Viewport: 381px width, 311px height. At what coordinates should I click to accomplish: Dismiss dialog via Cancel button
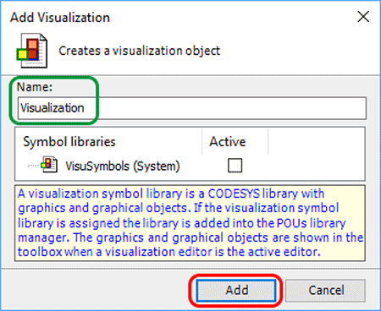pos(326,290)
